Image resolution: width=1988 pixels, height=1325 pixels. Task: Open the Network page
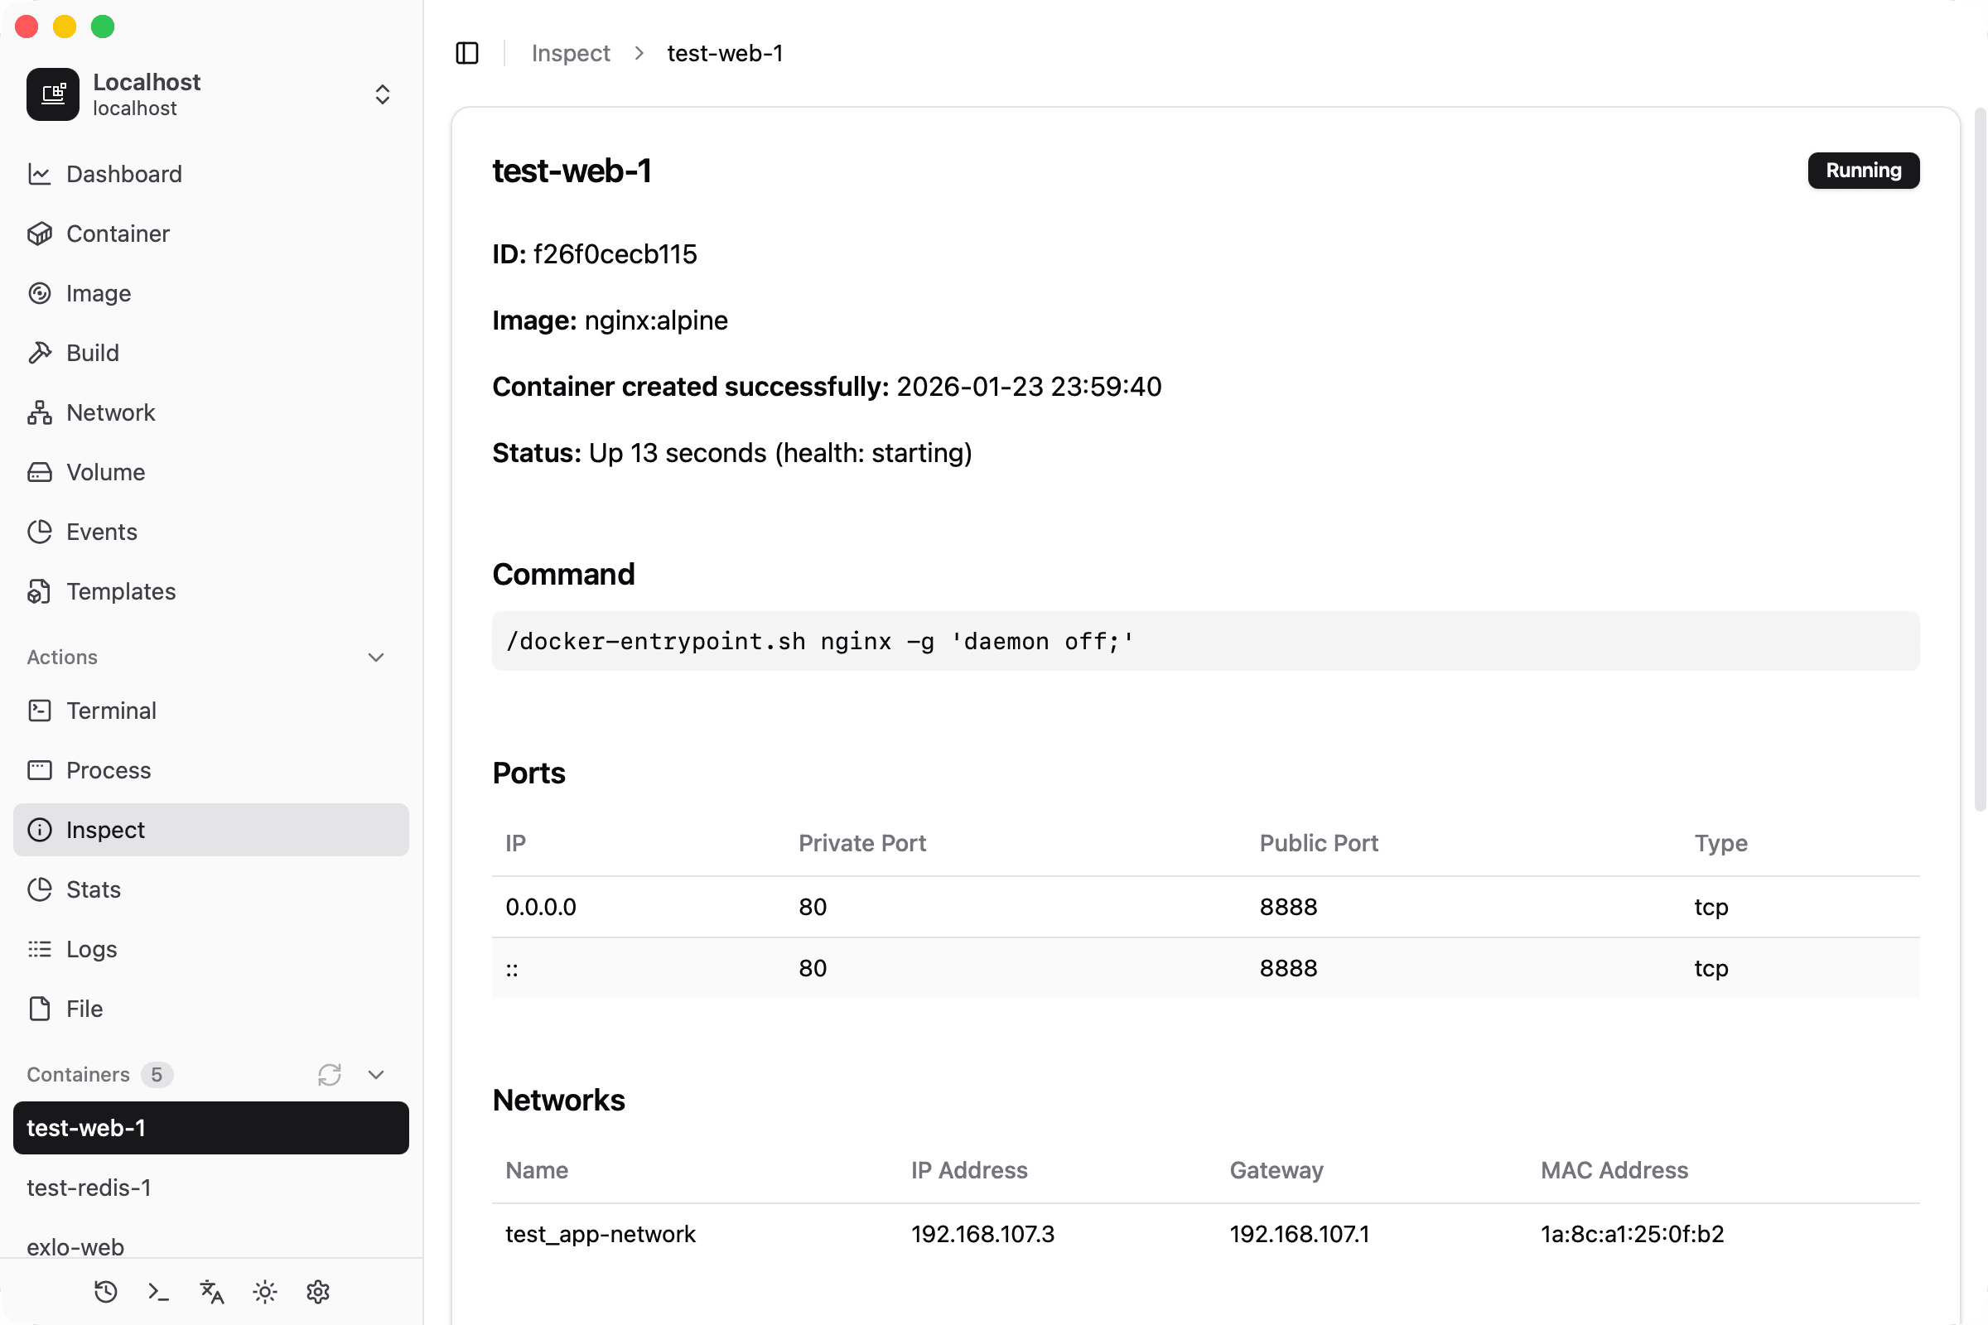click(x=110, y=412)
